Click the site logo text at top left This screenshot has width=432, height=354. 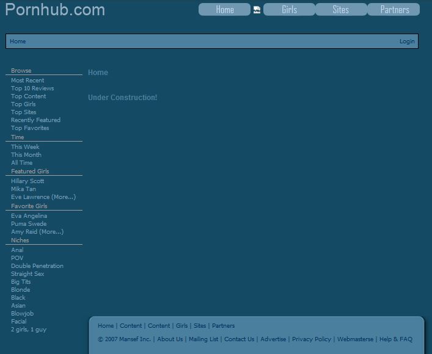tap(55, 9)
